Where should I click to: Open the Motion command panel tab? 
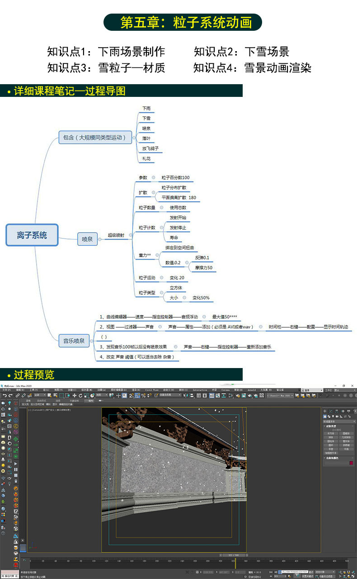(x=343, y=411)
